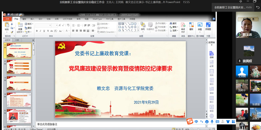Expand the shapes gallery more arrow

138,30
